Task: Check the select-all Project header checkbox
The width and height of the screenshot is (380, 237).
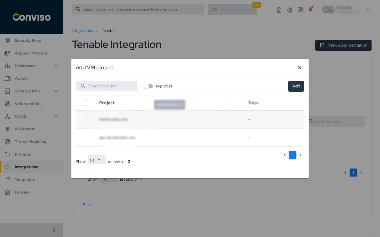Action: [85, 103]
